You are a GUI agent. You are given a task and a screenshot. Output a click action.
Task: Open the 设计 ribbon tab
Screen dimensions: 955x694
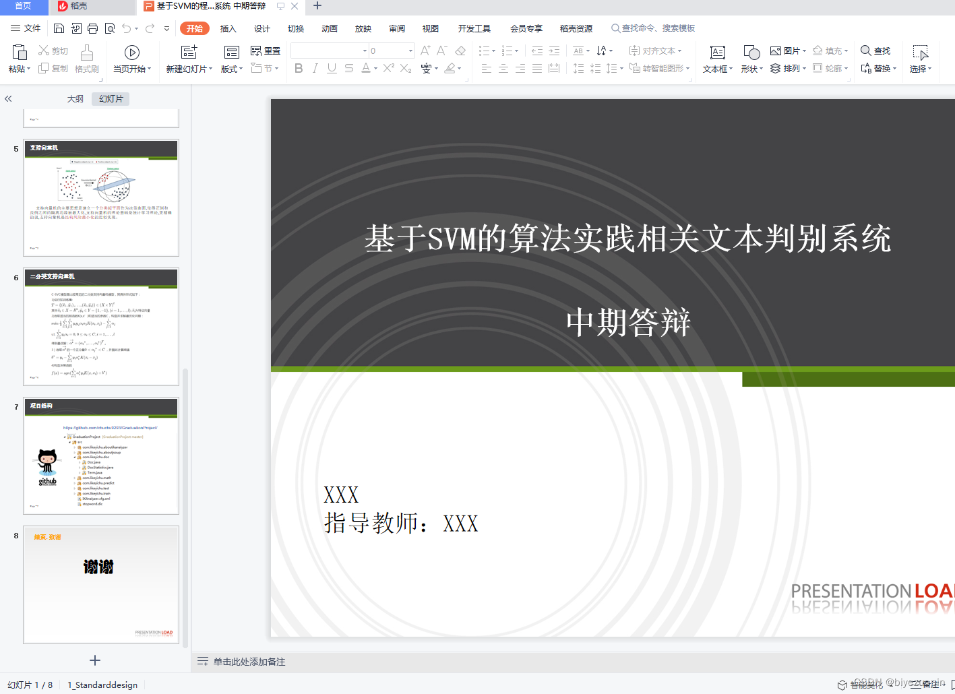pyautogui.click(x=262, y=28)
